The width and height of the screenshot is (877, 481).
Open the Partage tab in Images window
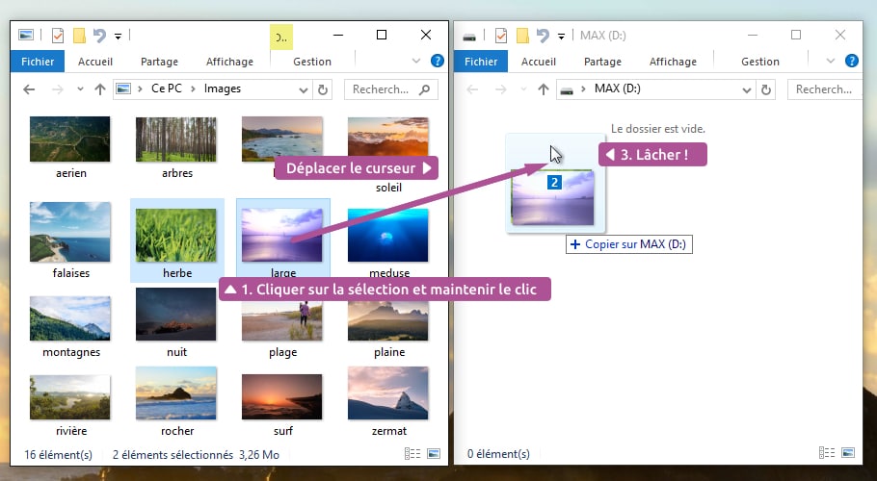pyautogui.click(x=159, y=62)
